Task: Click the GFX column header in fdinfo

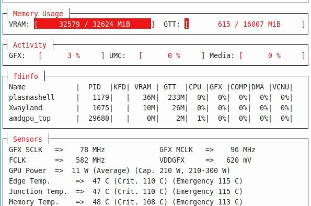Action: point(216,87)
